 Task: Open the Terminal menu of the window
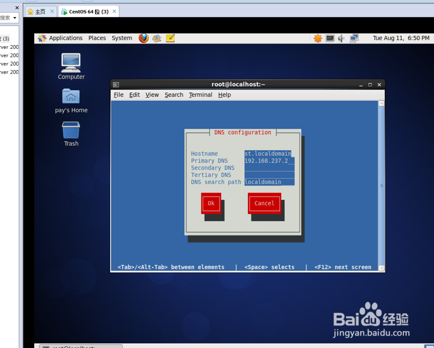201,95
